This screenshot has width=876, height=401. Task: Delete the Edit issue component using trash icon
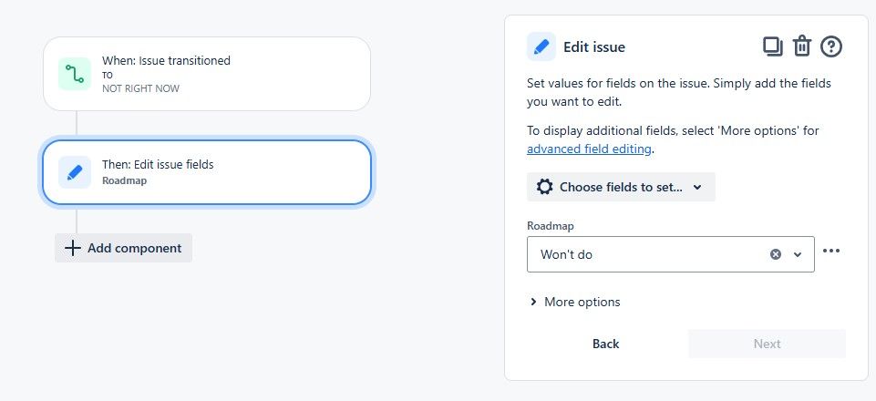tap(801, 46)
